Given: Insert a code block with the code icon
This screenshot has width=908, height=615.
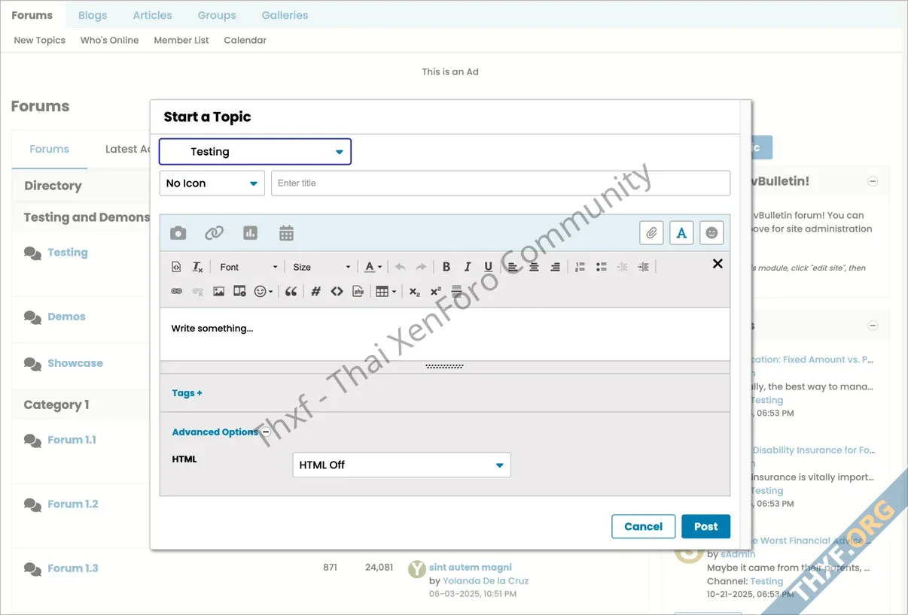Looking at the screenshot, I should click(337, 291).
